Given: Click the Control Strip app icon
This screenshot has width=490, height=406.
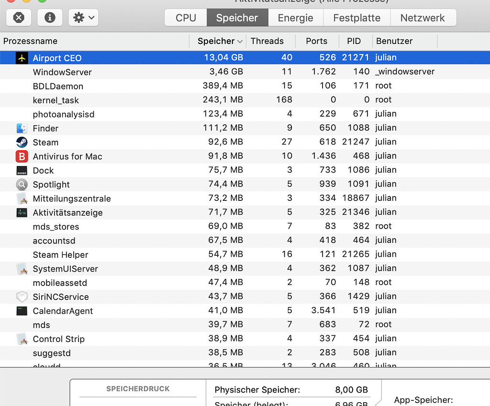Looking at the screenshot, I should point(22,339).
